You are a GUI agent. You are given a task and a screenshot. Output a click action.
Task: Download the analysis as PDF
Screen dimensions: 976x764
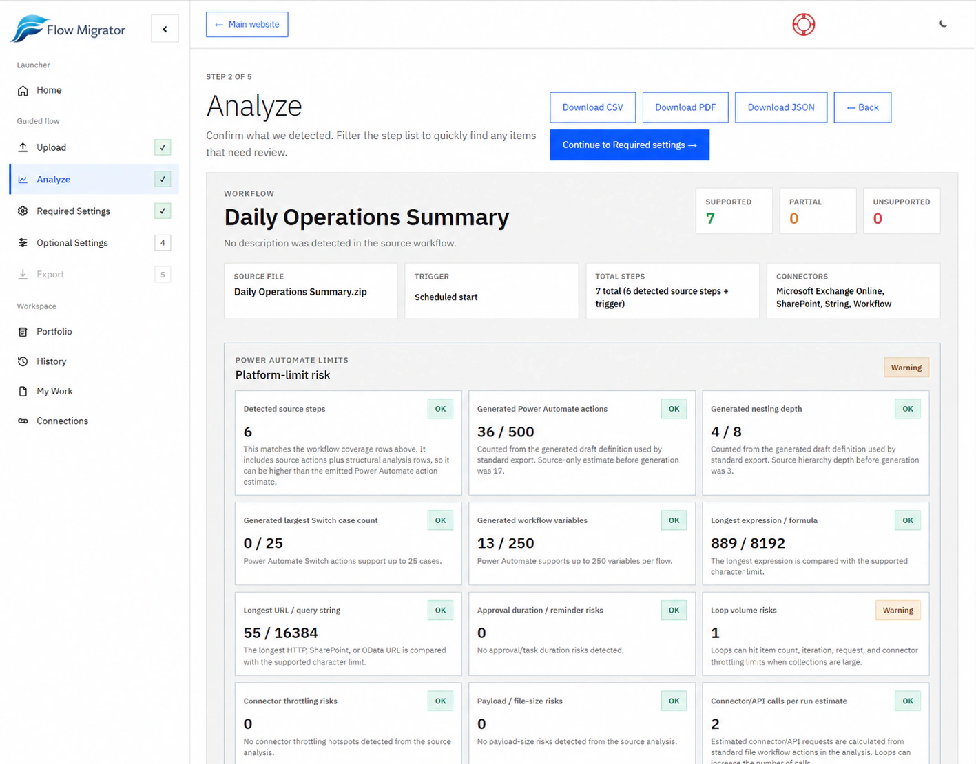pyautogui.click(x=685, y=107)
